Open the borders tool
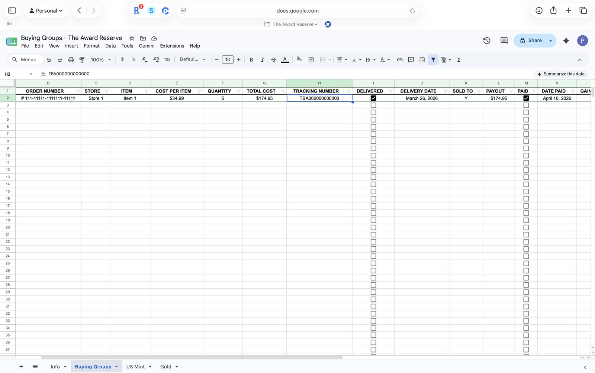 311,59
